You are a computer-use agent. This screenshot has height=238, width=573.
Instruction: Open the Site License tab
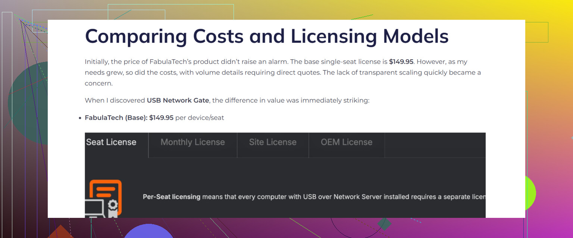(273, 143)
